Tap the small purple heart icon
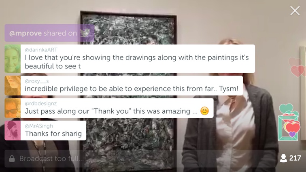 coord(292,134)
